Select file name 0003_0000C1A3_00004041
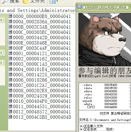Viewport: 131px width, 132px height. 42,64
